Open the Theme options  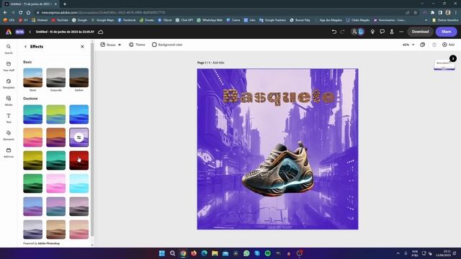pyautogui.click(x=137, y=45)
